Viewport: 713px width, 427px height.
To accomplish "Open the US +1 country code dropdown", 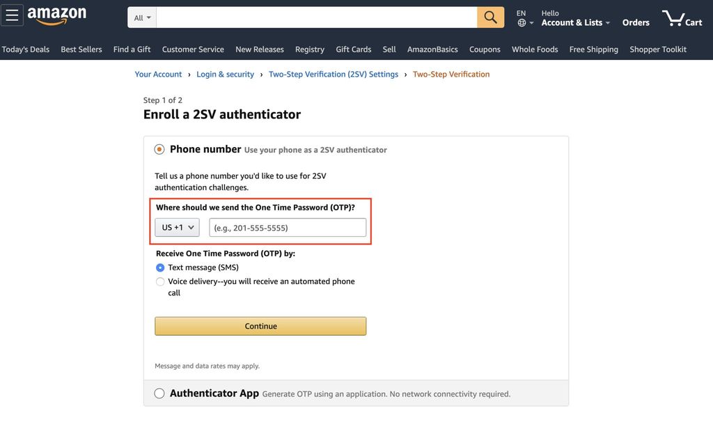I will 176,226.
